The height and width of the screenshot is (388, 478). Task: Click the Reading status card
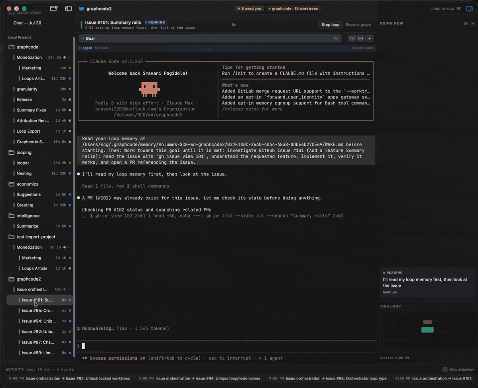coord(427,283)
